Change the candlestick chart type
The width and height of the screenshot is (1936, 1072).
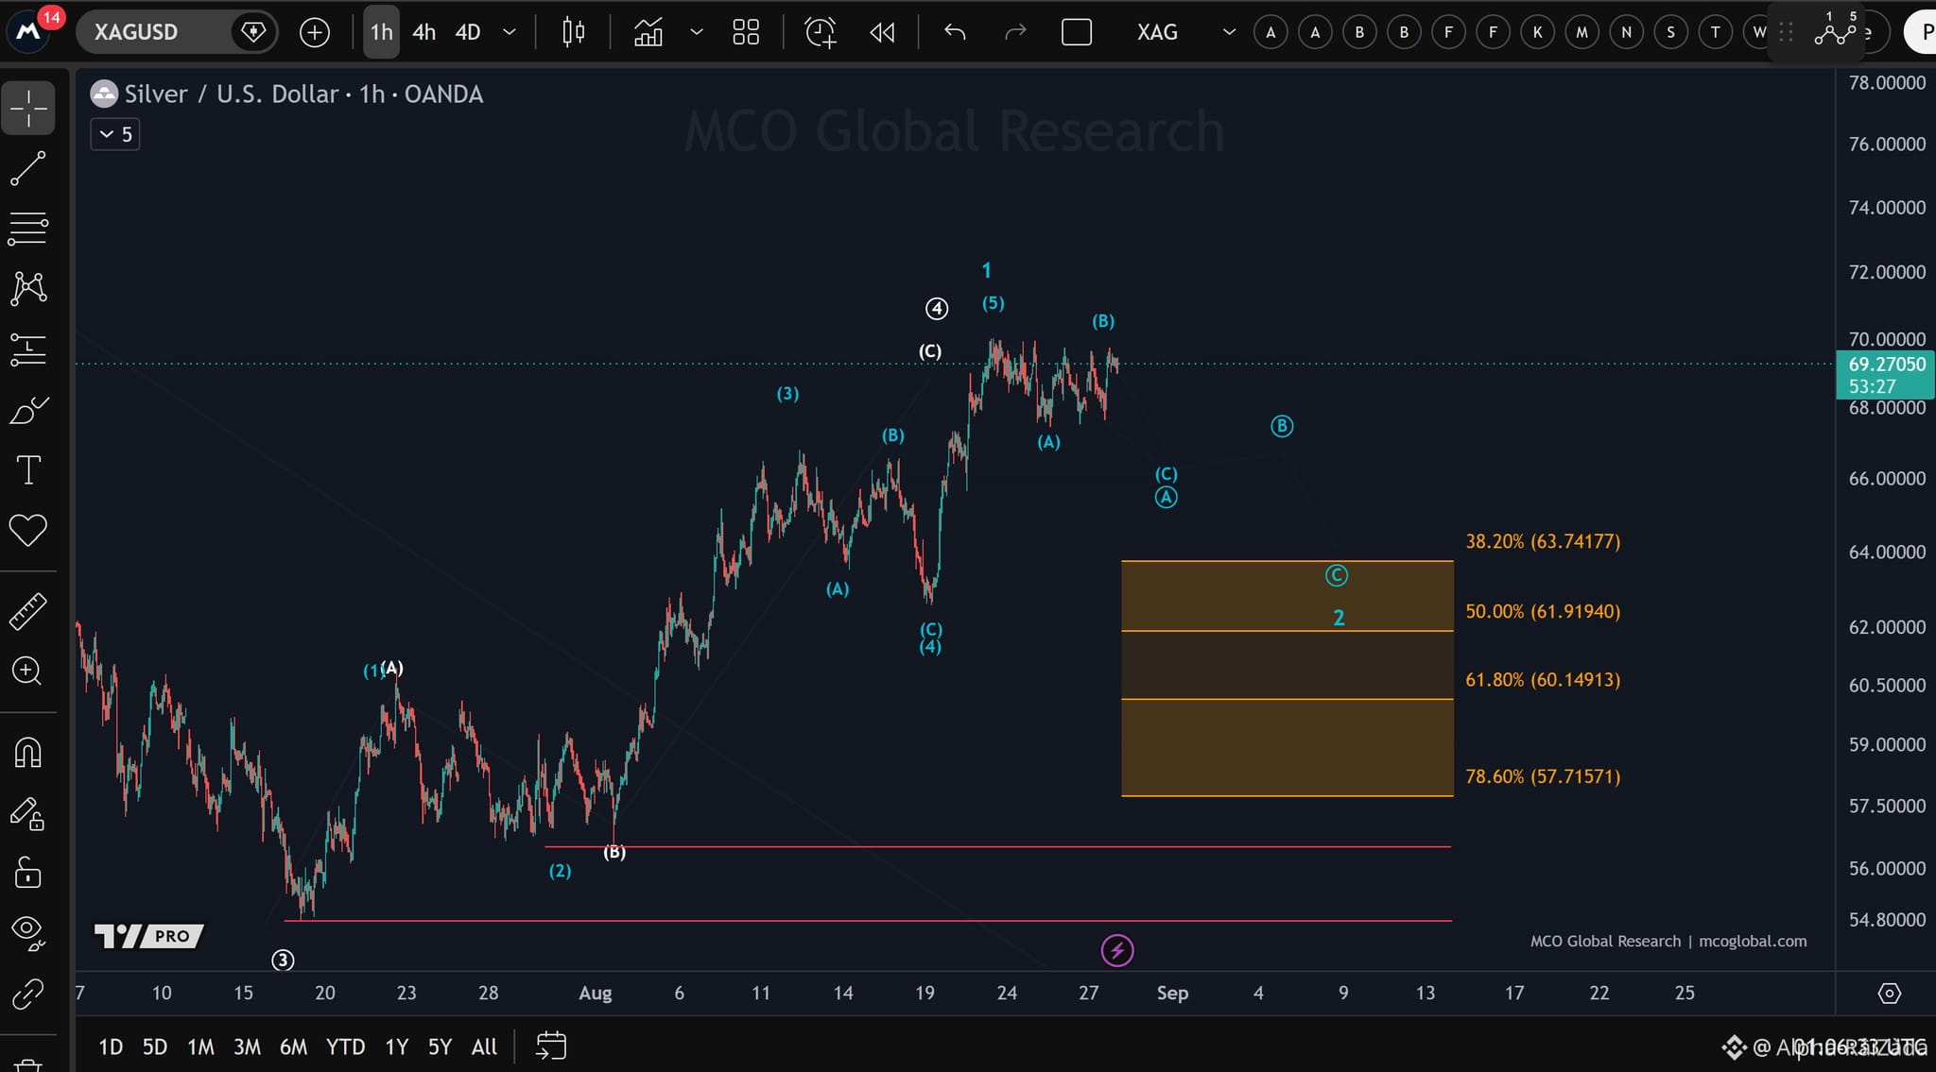pos(573,32)
